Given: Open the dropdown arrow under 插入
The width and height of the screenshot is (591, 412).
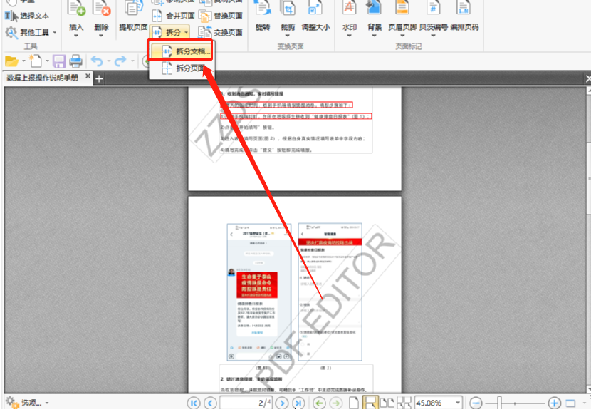Looking at the screenshot, I should coord(76,36).
